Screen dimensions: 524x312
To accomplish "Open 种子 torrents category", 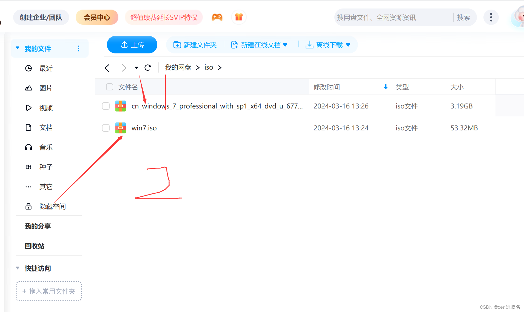I will [46, 167].
